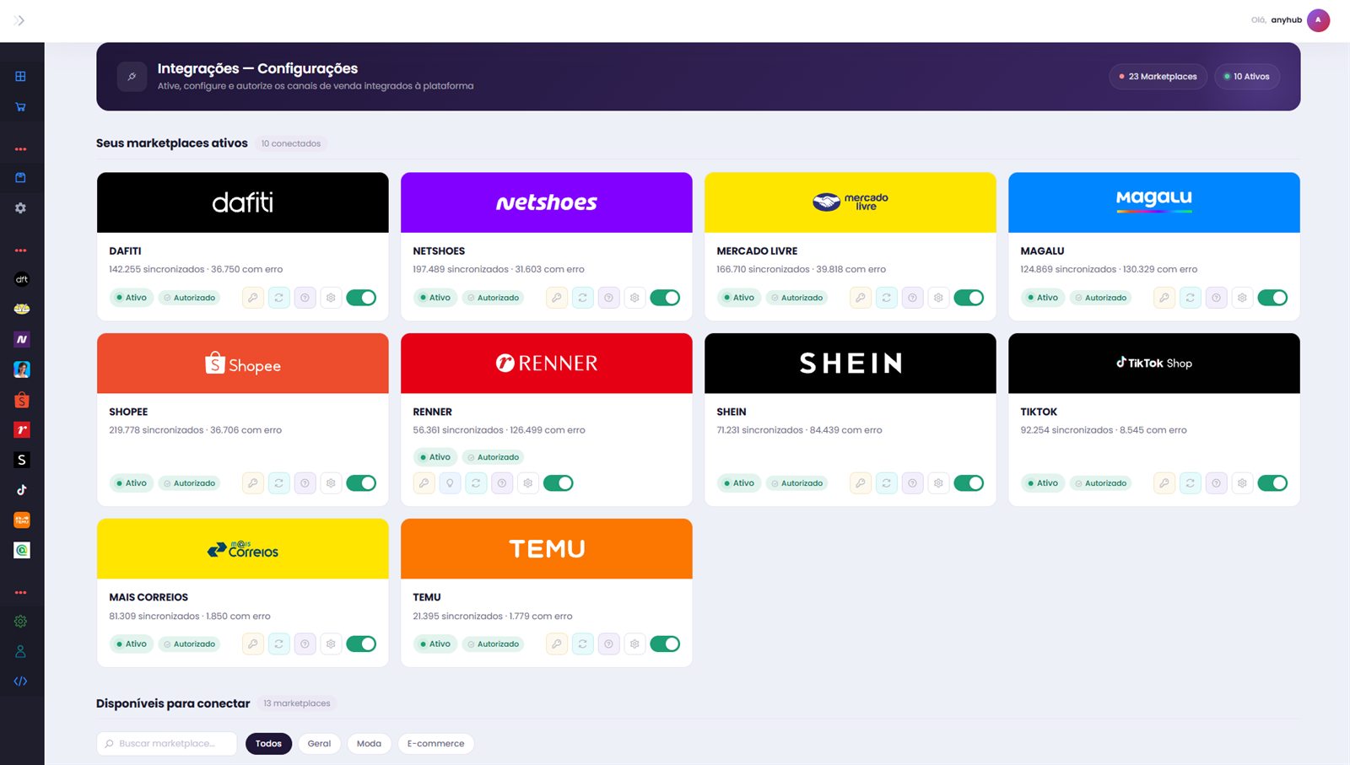Screen dimensions: 1350x765
Task: Select the E-commerce filter tab
Action: click(435, 743)
